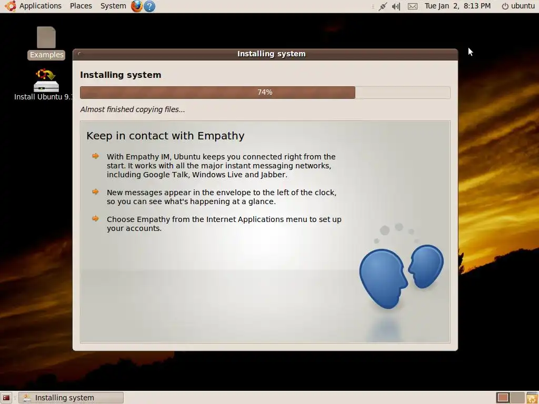Click the text about Google Talk networks
The image size is (539, 404).
point(221,166)
